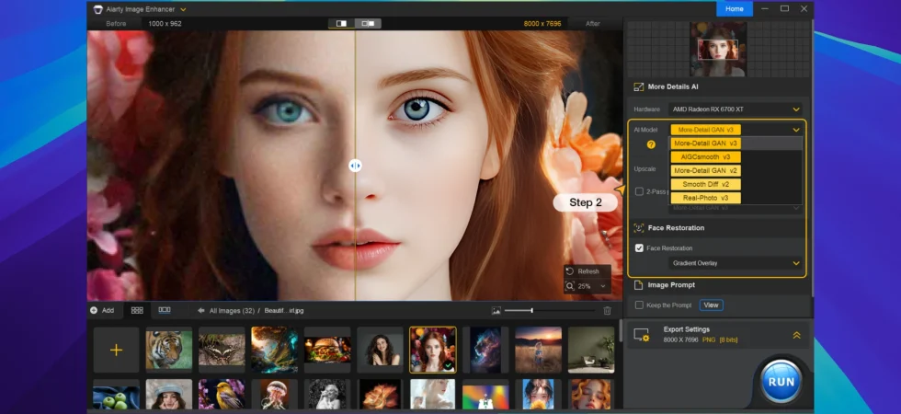Click the back arrow beside All Images
This screenshot has width=901, height=414.
tap(201, 311)
